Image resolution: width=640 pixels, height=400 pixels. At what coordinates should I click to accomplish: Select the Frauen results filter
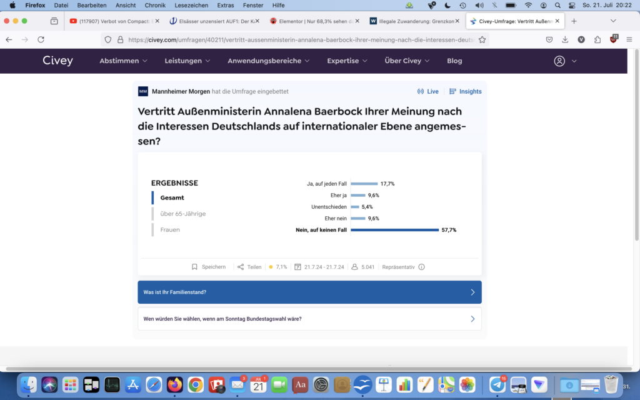[169, 230]
